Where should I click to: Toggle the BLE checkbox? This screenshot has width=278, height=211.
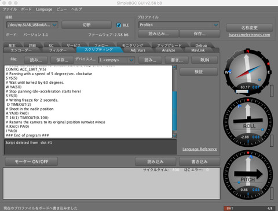[119, 25]
